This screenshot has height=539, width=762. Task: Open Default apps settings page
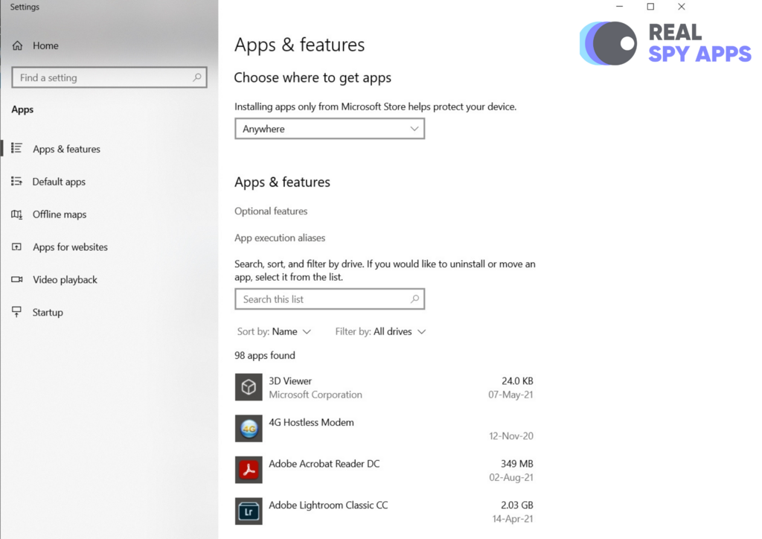(x=59, y=182)
